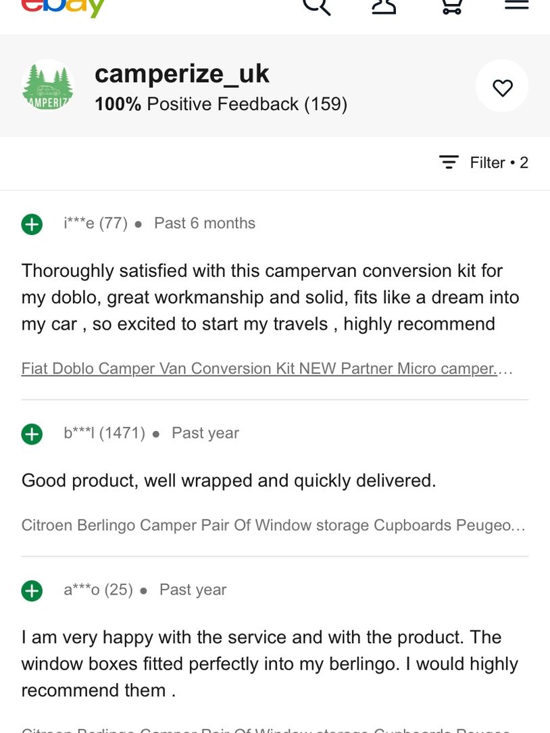Click positive feedback icon for i***e
This screenshot has height=733, width=550.
[32, 224]
